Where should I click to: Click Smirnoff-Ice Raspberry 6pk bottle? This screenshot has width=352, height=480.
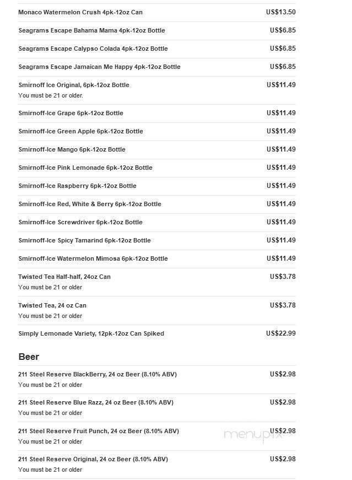pos(77,186)
